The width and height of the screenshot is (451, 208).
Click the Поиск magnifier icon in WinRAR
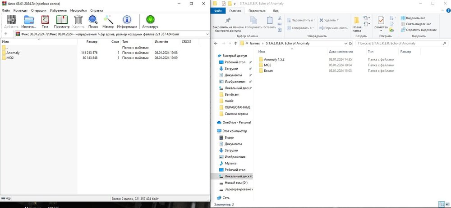pyautogui.click(x=93, y=21)
